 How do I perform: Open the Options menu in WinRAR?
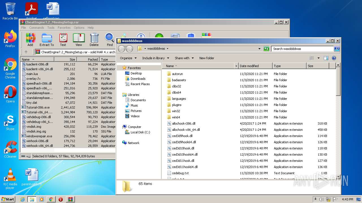pos(79,28)
